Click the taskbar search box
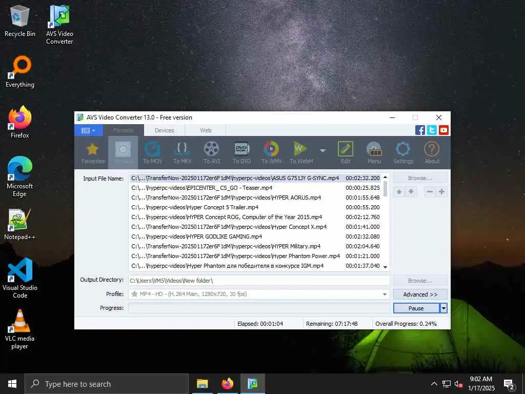The width and height of the screenshot is (525, 394). click(107, 384)
